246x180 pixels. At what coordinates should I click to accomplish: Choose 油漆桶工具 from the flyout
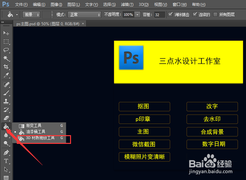tap(39, 132)
